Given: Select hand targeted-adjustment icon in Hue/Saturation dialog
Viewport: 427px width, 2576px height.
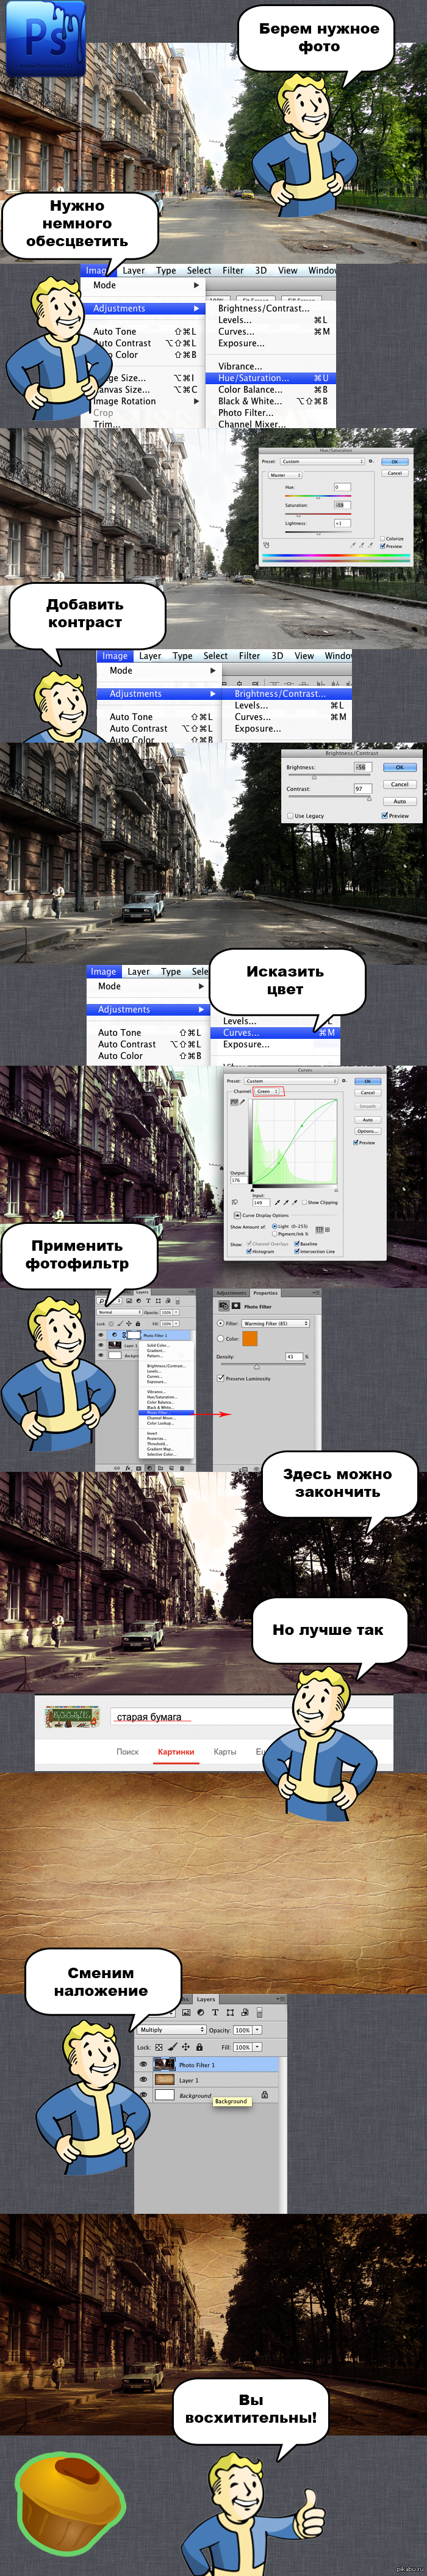Looking at the screenshot, I should point(267,546).
